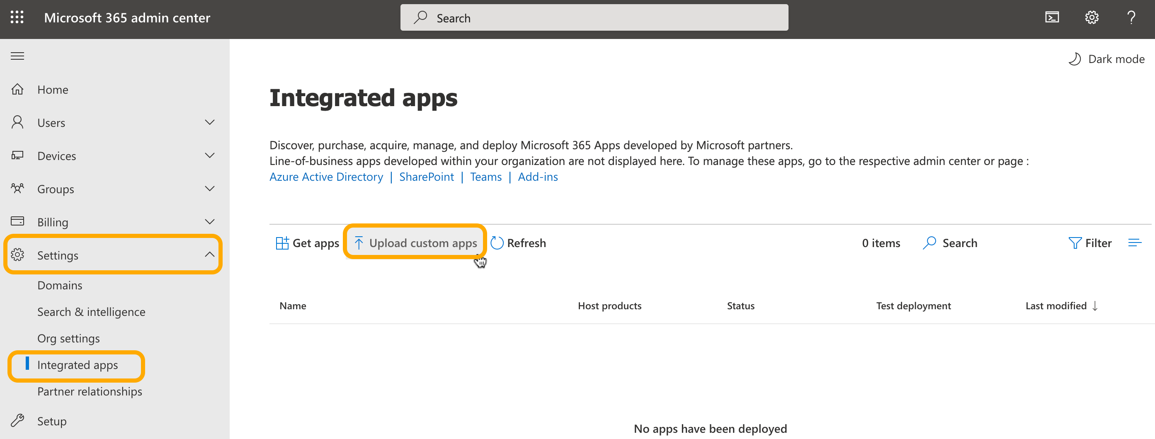Open the app launcher waffle icon
The height and width of the screenshot is (439, 1155).
[17, 17]
